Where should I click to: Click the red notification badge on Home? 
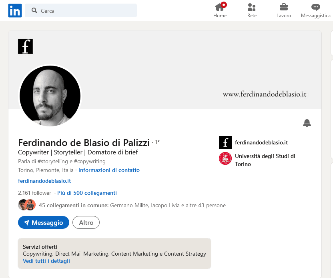[223, 5]
